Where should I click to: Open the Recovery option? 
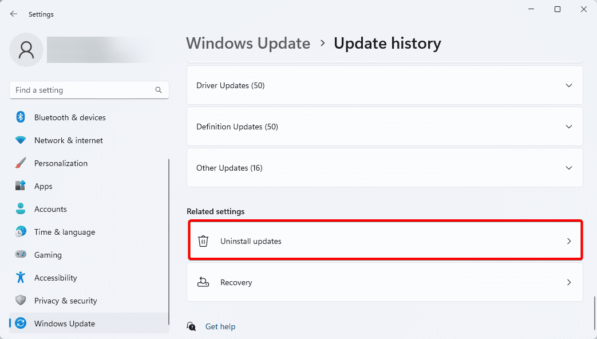tap(385, 282)
